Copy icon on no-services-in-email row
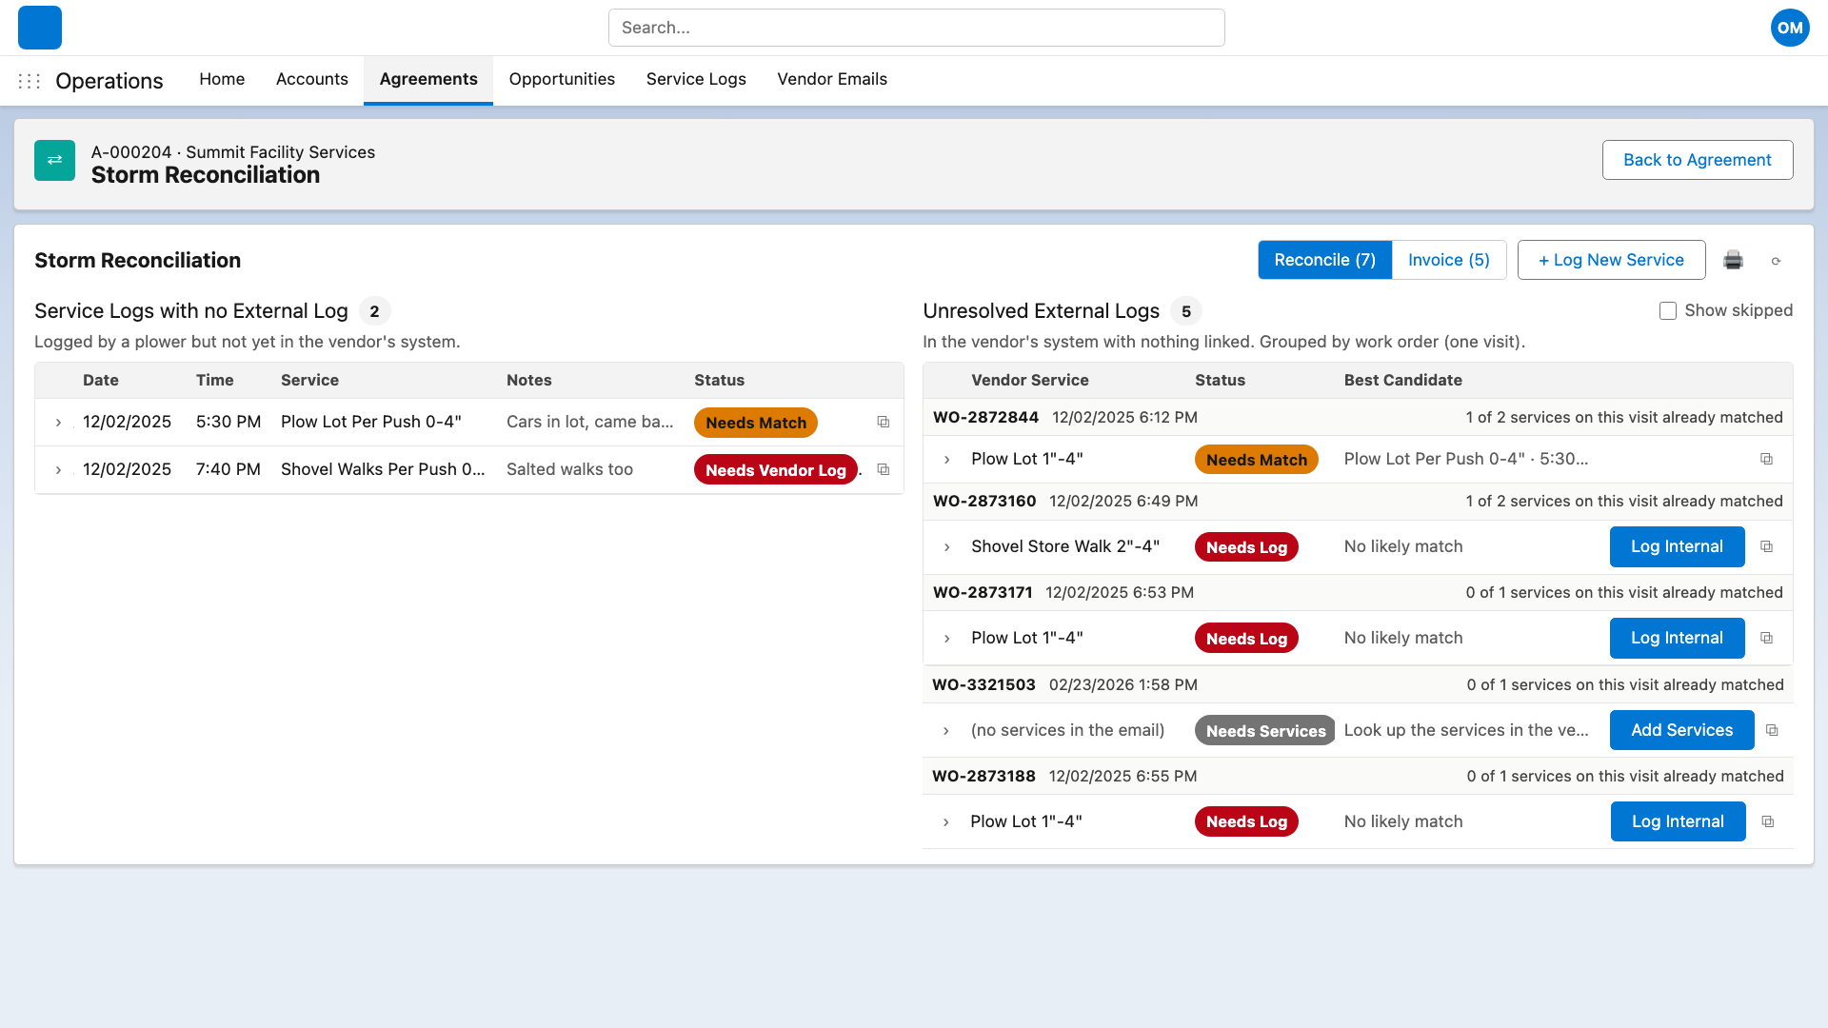The image size is (1828, 1028). click(1772, 730)
